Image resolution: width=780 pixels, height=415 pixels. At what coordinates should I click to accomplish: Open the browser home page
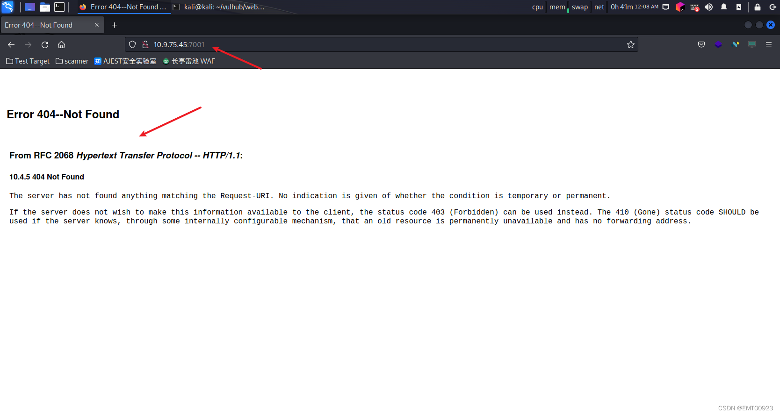tap(61, 45)
